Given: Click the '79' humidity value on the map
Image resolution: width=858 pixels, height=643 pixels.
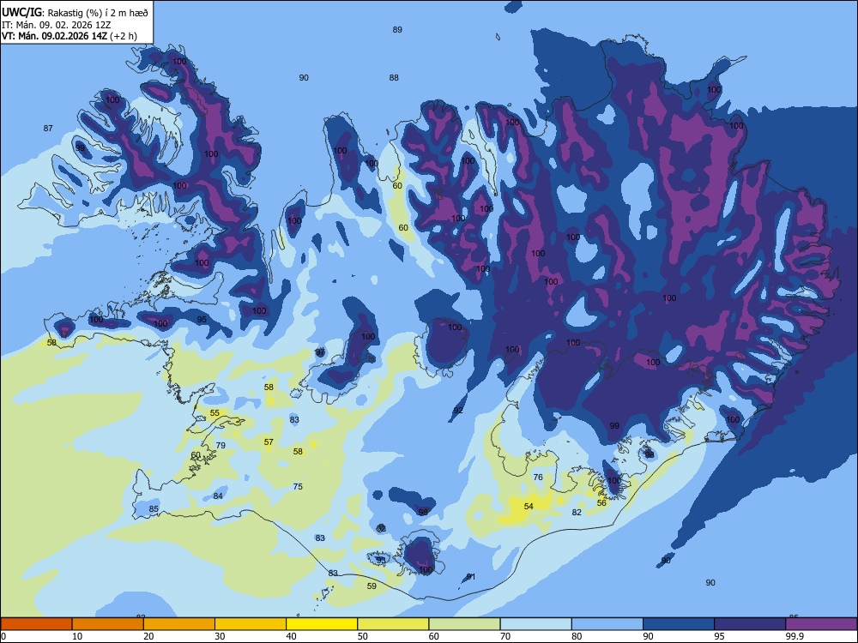Looking at the screenshot, I should click(x=221, y=445).
